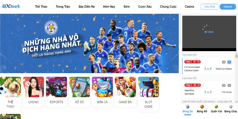This screenshot has width=238, height=119.
Task: Select the Esports category tile
Action: [x=57, y=92]
